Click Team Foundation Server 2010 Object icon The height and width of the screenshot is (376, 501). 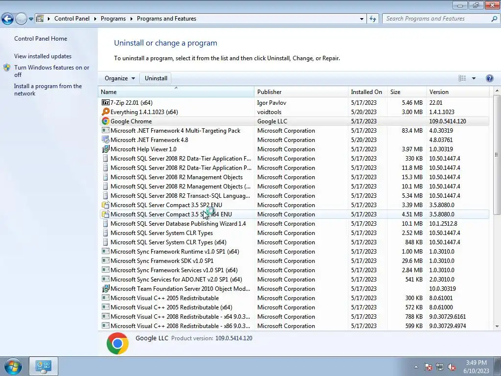(106, 289)
